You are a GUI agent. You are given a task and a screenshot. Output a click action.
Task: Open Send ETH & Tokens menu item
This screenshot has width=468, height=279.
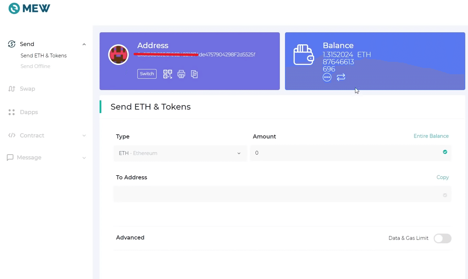pos(44,56)
